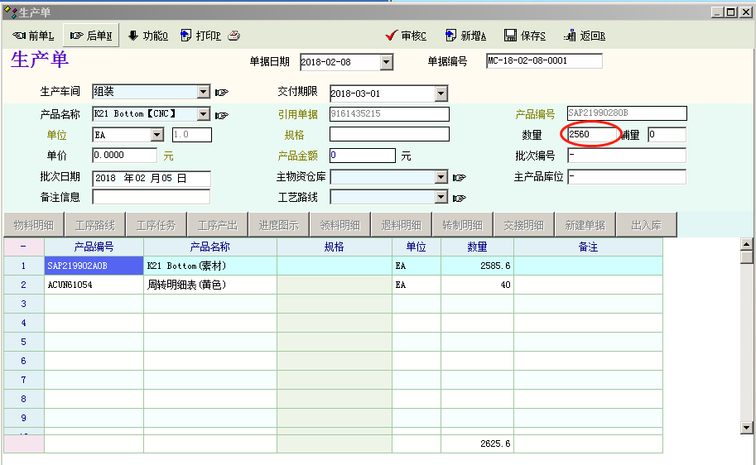Click the 数量 quantity field showing 2560
This screenshot has height=465, width=756.
[x=590, y=134]
